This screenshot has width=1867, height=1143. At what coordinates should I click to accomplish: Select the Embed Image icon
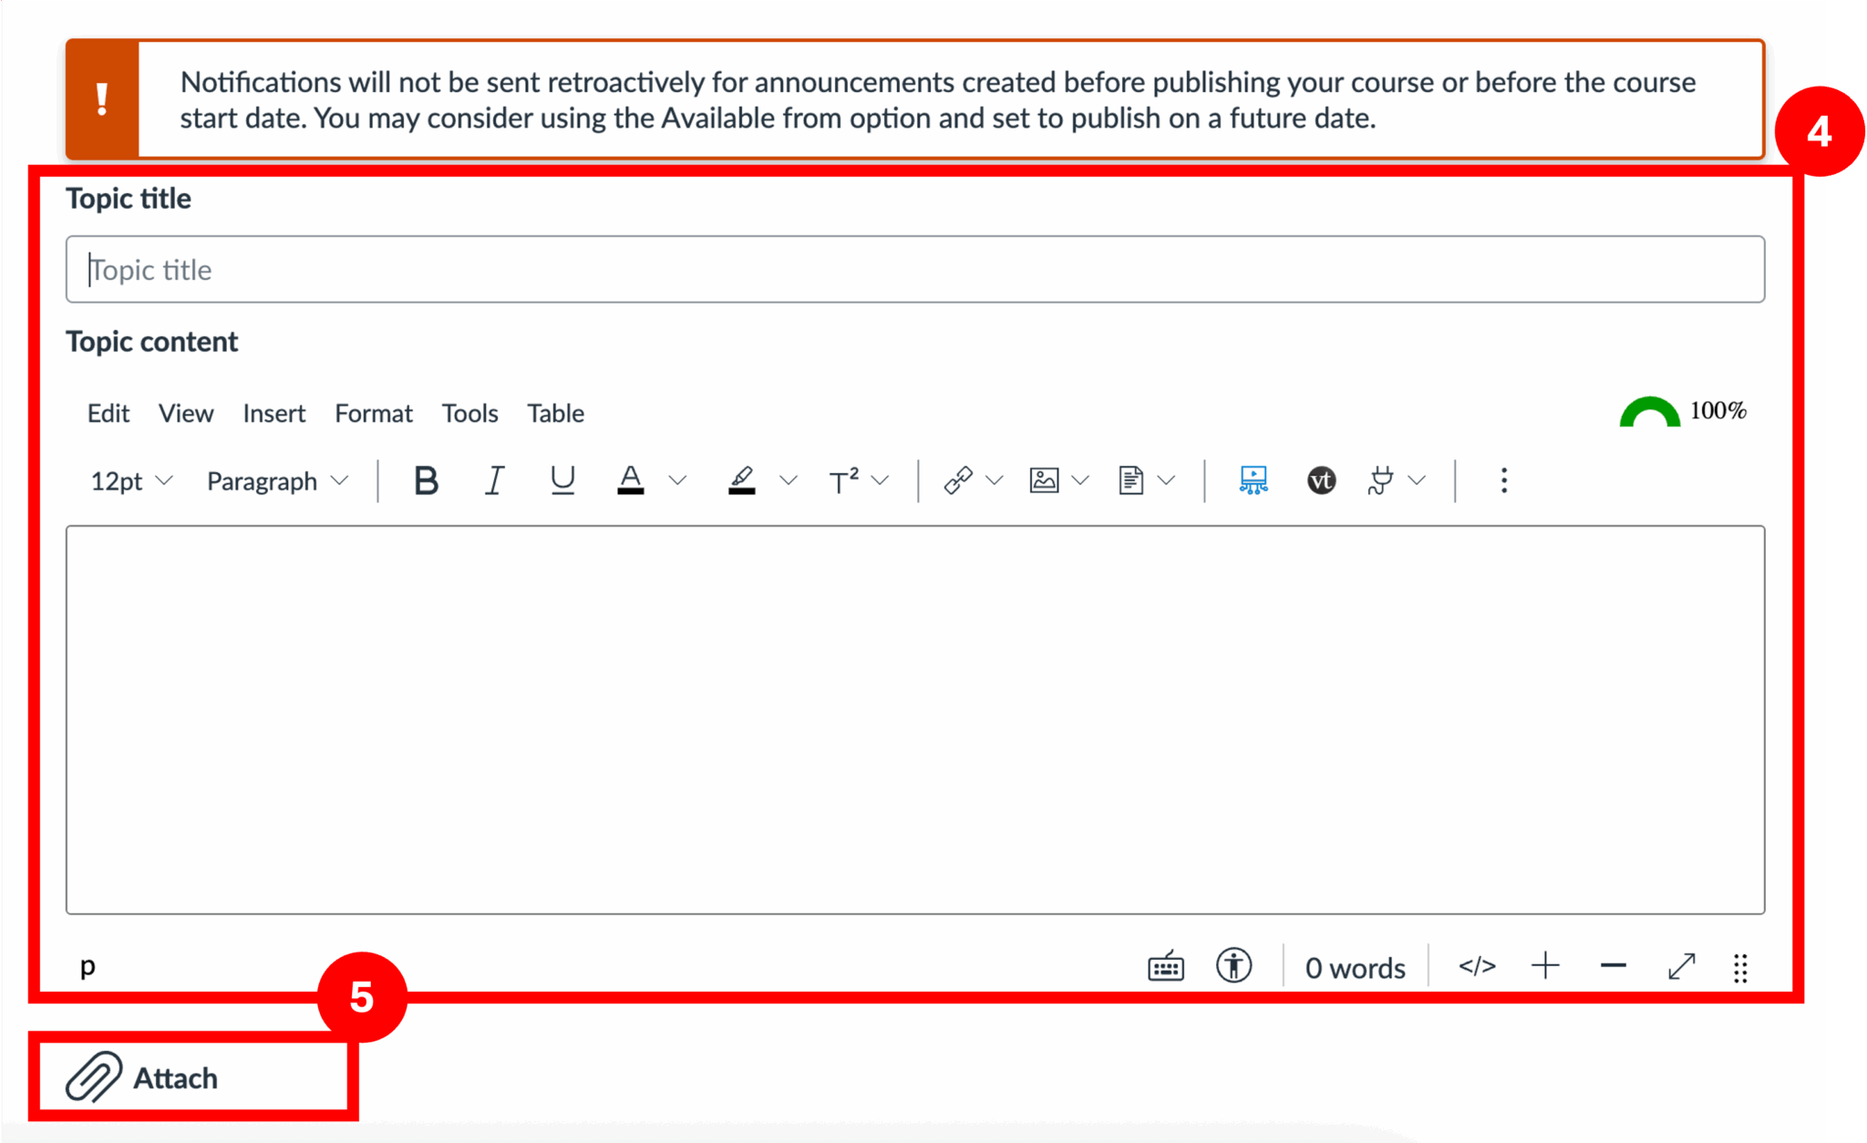point(1043,480)
